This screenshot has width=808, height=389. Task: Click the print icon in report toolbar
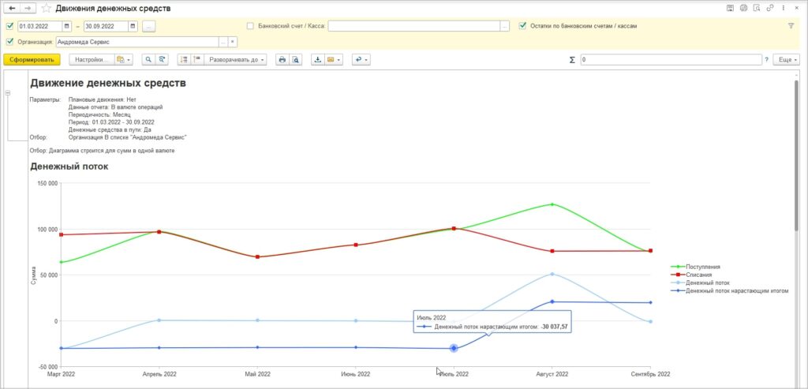coord(282,60)
